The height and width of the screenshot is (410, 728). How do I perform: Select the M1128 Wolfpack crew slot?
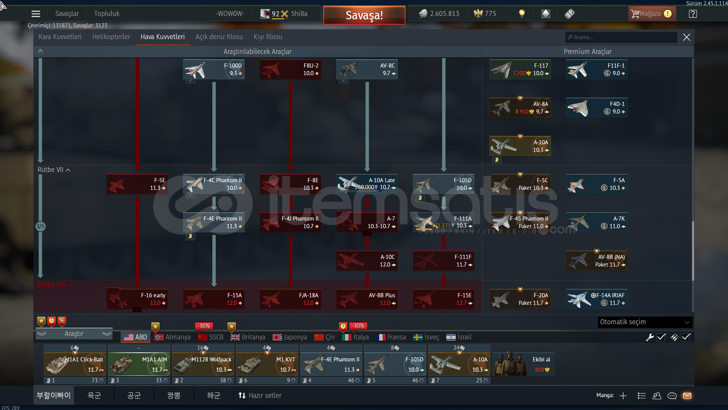click(203, 364)
